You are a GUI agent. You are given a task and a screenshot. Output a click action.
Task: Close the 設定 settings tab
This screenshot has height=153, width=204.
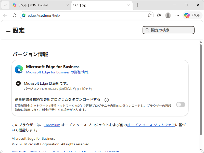129,5
